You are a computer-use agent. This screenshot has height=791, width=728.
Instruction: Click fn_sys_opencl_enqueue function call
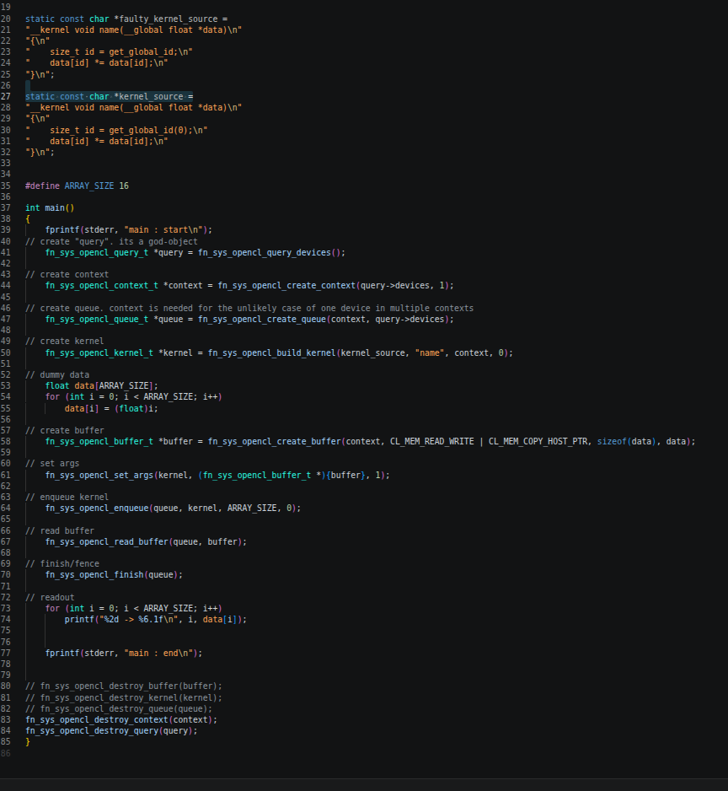[97, 508]
